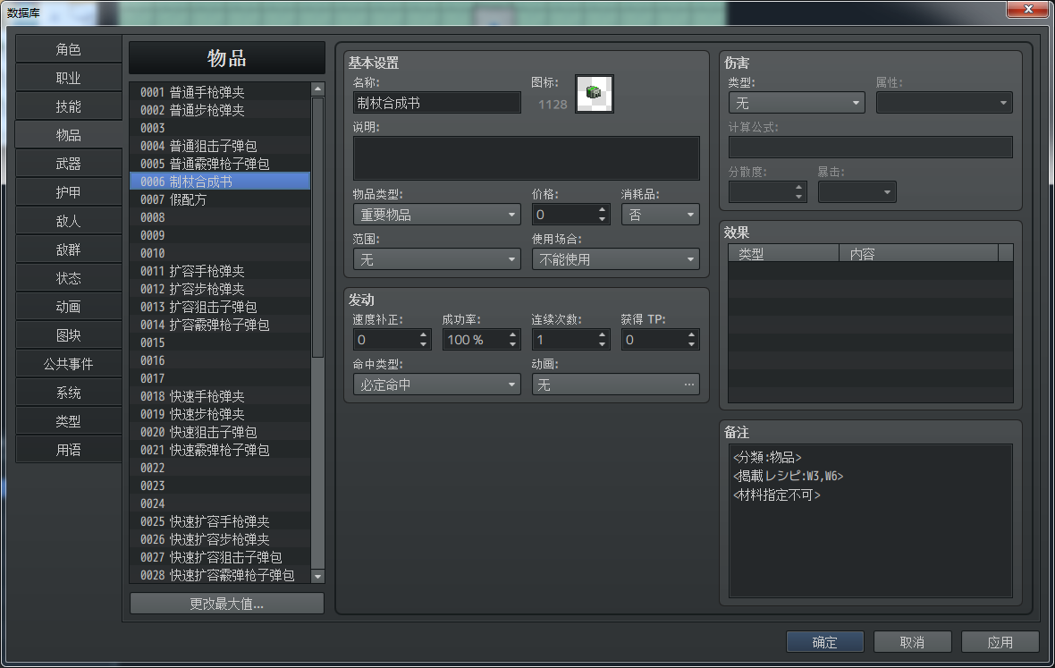Open the 动画 tab

(x=69, y=307)
